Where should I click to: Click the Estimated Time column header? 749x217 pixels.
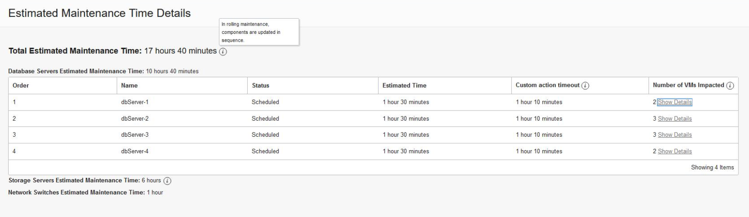(x=404, y=85)
